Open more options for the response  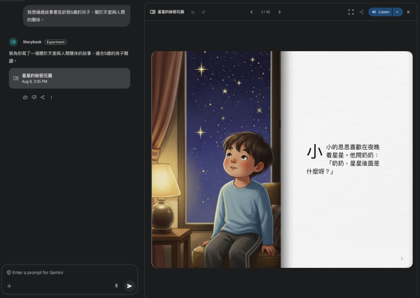pyautogui.click(x=51, y=97)
